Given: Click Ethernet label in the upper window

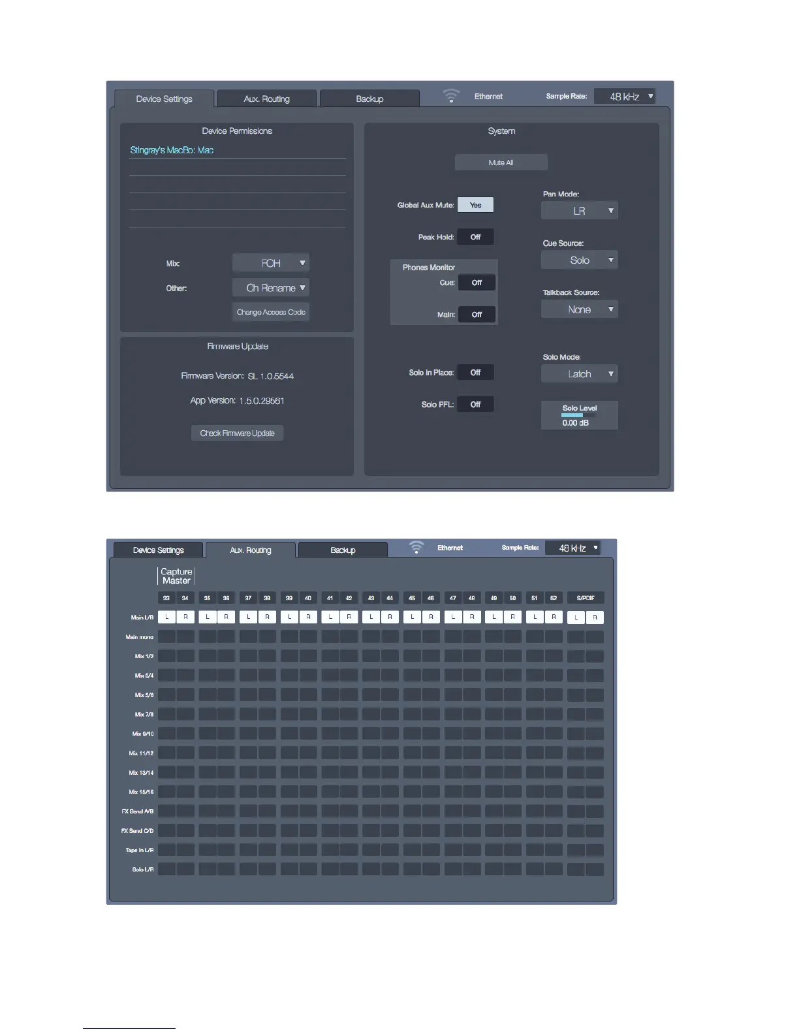Looking at the screenshot, I should click(x=488, y=96).
